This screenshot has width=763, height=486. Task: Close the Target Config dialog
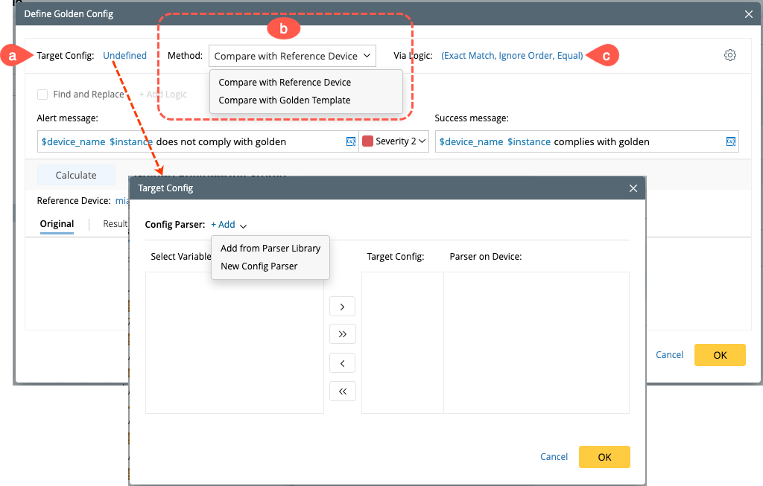(633, 188)
